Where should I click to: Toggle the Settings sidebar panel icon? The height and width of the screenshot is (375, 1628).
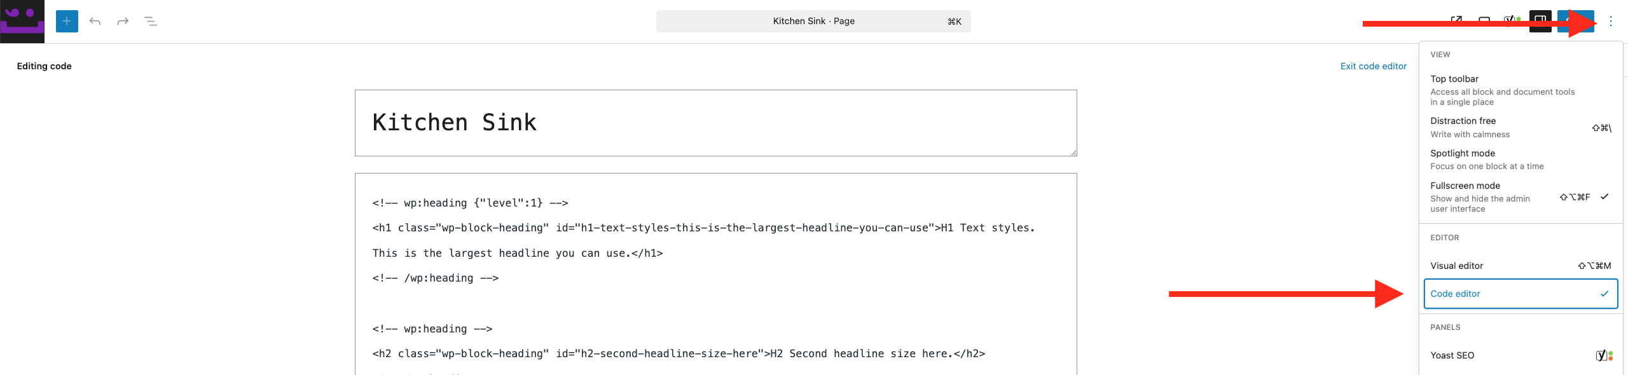click(1540, 21)
